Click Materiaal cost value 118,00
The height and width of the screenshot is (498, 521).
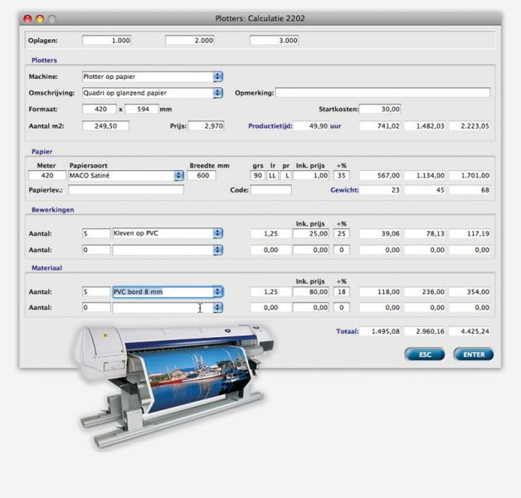click(x=380, y=292)
